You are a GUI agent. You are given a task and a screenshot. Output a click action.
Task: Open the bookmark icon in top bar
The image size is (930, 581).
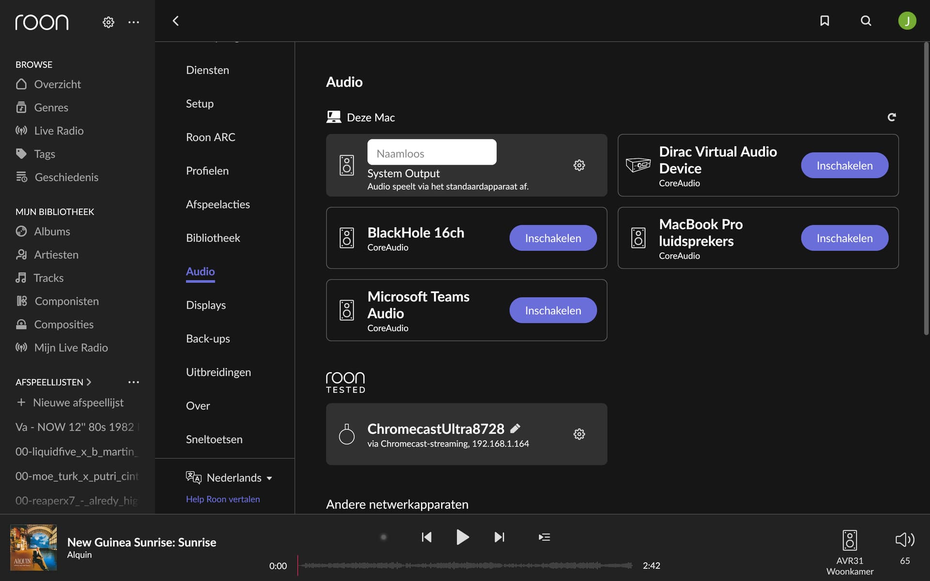(x=824, y=21)
